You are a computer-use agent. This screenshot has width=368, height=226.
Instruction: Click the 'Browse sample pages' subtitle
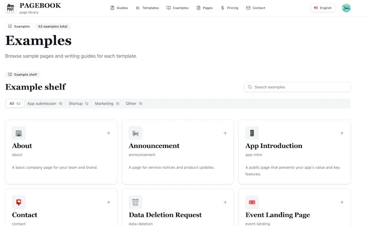[71, 56]
